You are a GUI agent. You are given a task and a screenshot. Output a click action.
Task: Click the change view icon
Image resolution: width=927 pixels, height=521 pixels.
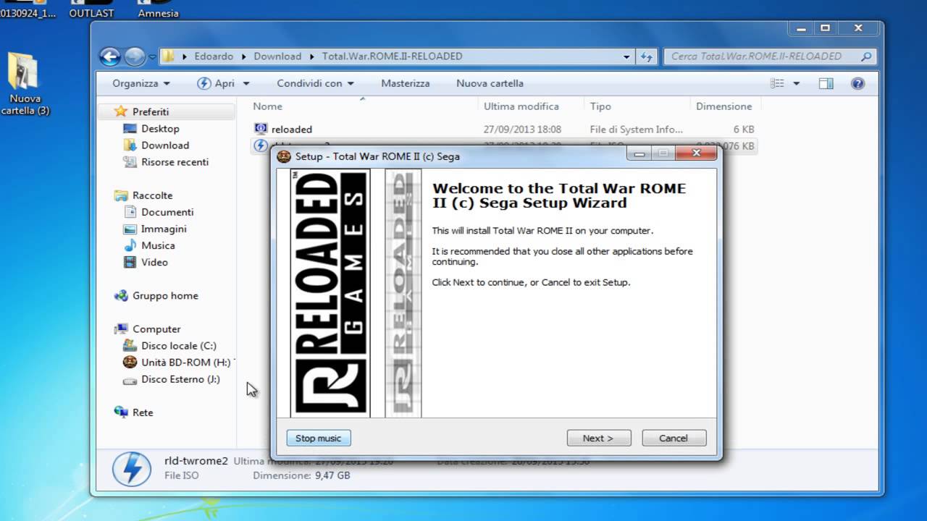click(778, 83)
